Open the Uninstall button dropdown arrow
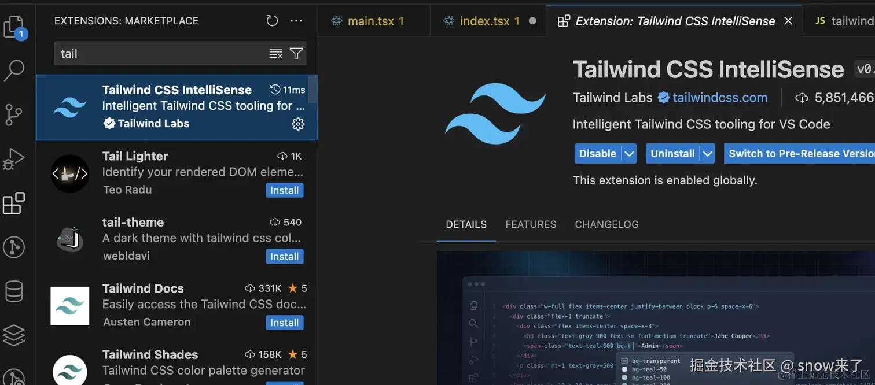Image resolution: width=875 pixels, height=385 pixels. tap(708, 154)
